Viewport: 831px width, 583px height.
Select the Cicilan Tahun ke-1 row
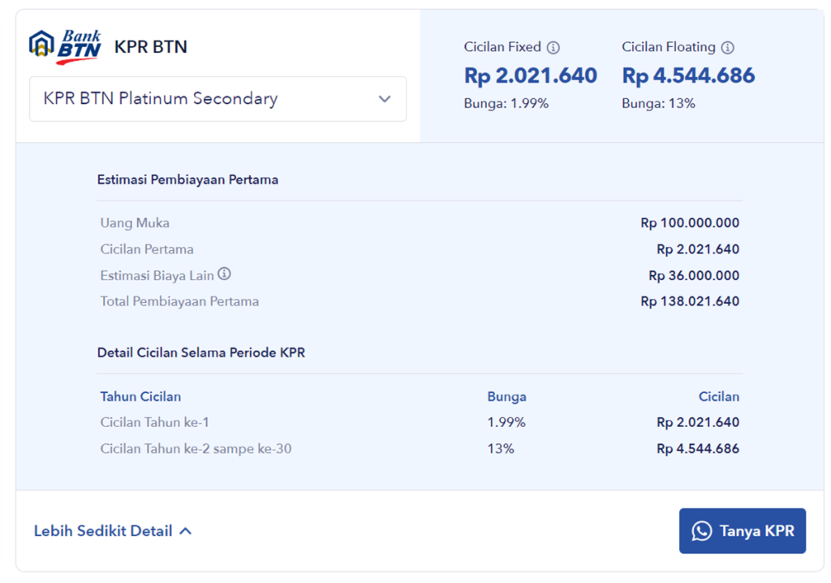coord(153,422)
